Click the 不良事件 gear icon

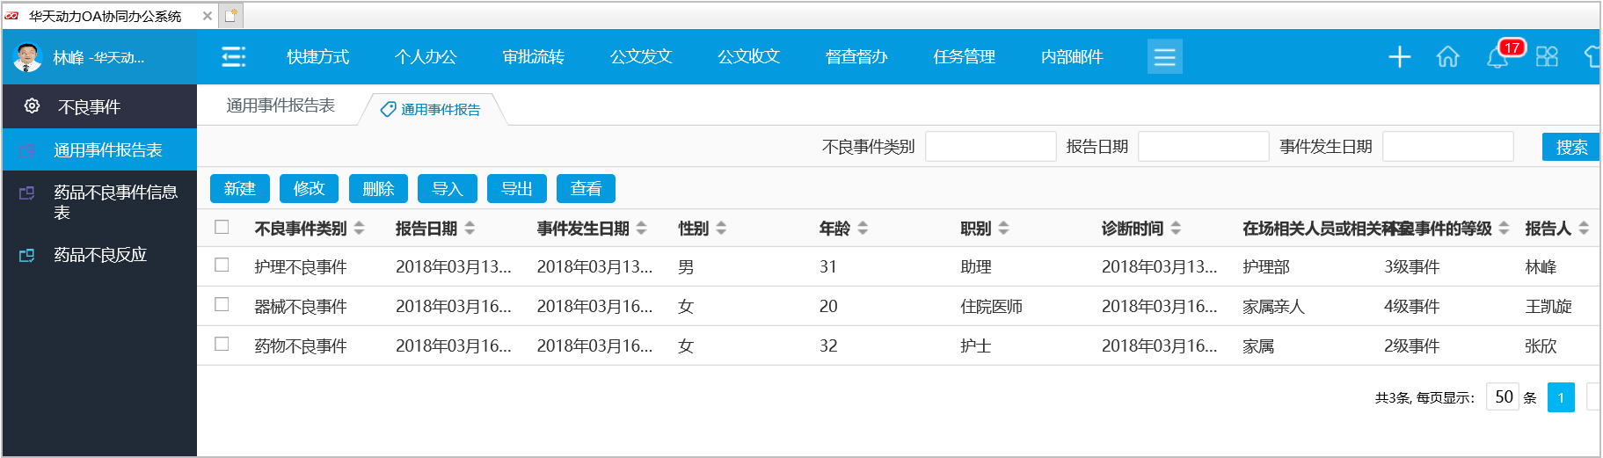coord(33,106)
